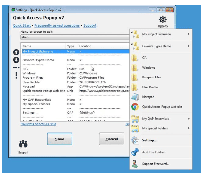Click the %USERPROFILE% location cell
This screenshot has width=203, height=177.
pyautogui.click(x=92, y=82)
